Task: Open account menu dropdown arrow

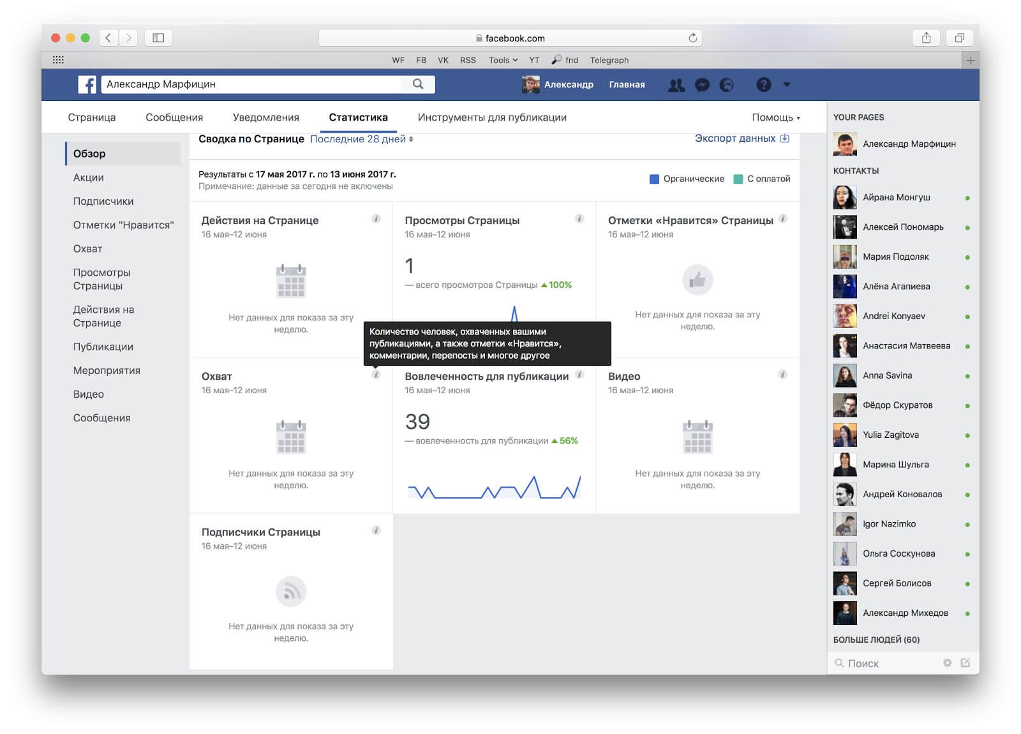Action: point(787,84)
